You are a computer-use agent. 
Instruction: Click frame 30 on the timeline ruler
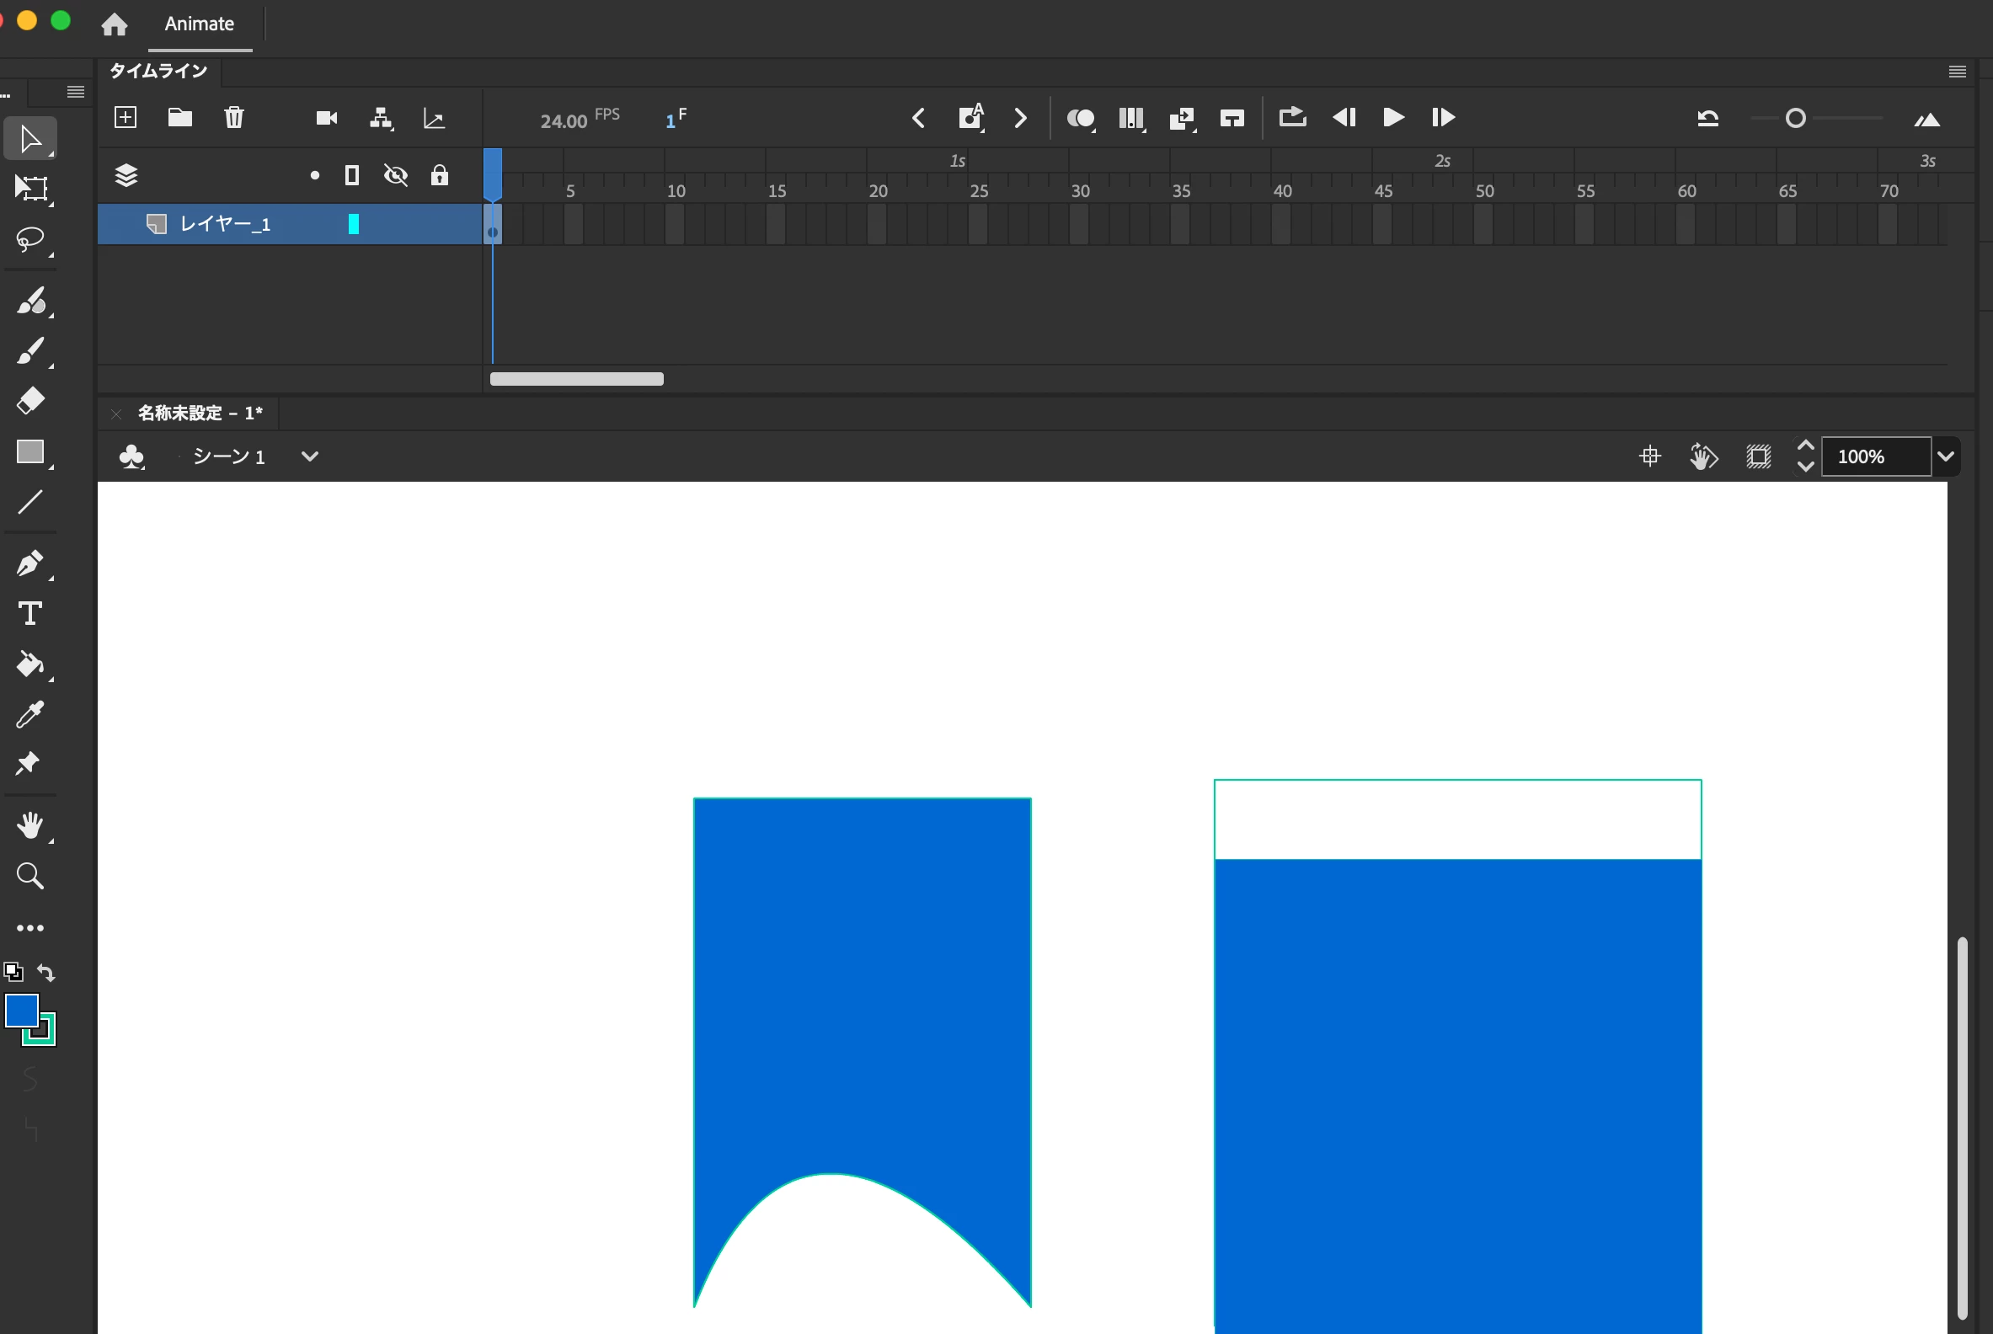point(1079,189)
